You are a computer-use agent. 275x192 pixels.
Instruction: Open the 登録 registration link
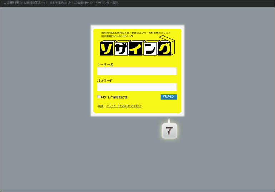click(x=100, y=106)
